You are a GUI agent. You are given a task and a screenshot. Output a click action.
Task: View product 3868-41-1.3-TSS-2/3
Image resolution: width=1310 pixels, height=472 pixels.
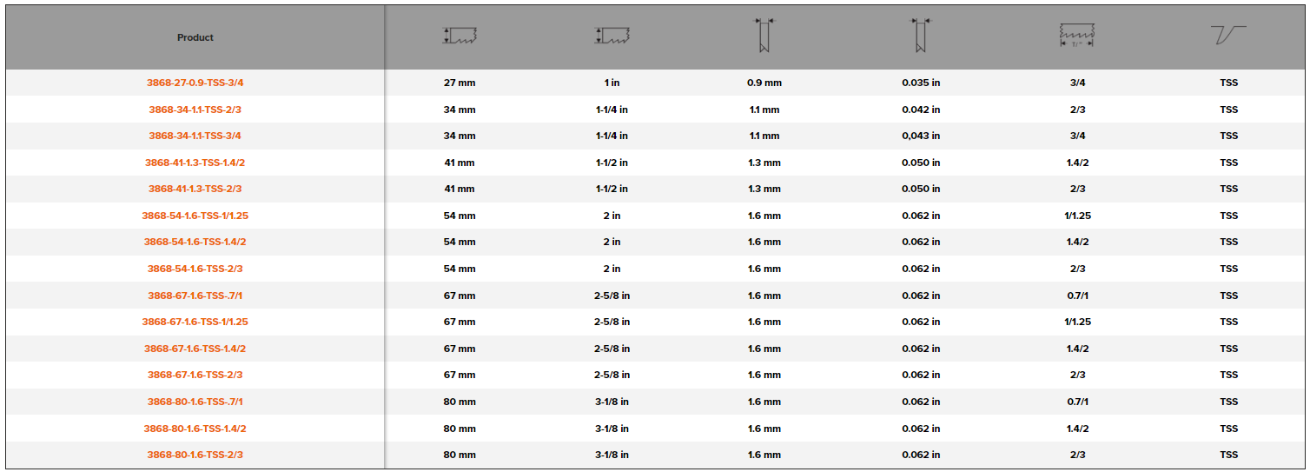coord(195,189)
